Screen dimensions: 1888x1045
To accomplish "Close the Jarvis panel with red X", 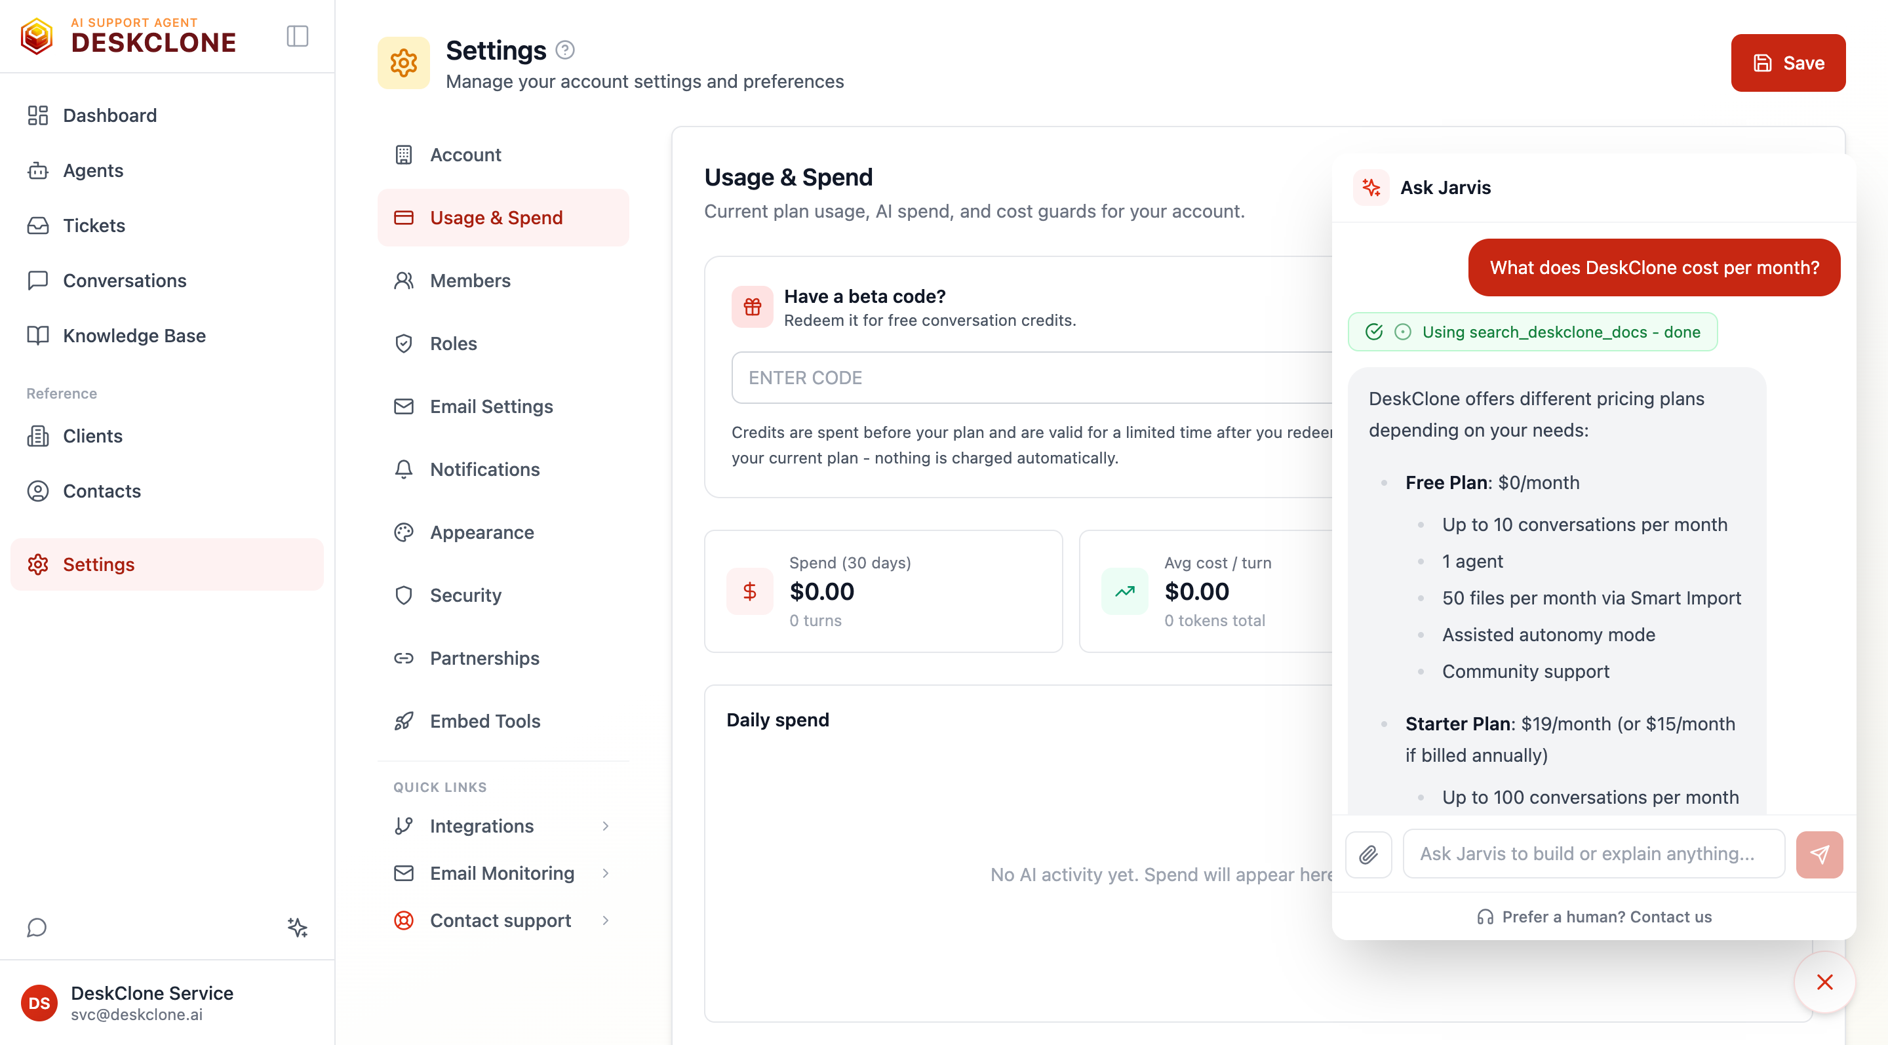I will (1824, 982).
